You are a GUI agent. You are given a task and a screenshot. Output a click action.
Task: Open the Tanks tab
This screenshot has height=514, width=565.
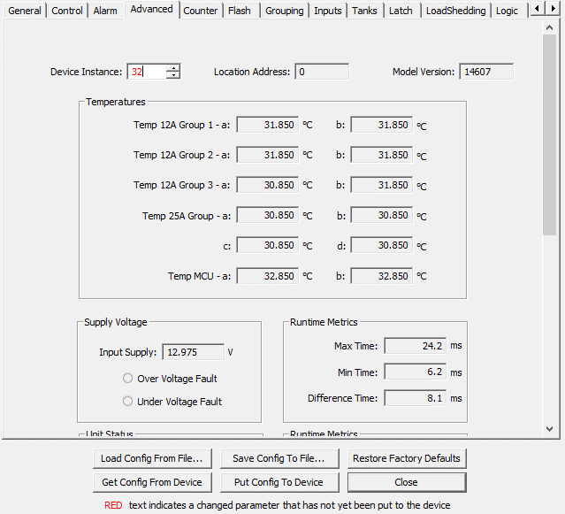[364, 11]
